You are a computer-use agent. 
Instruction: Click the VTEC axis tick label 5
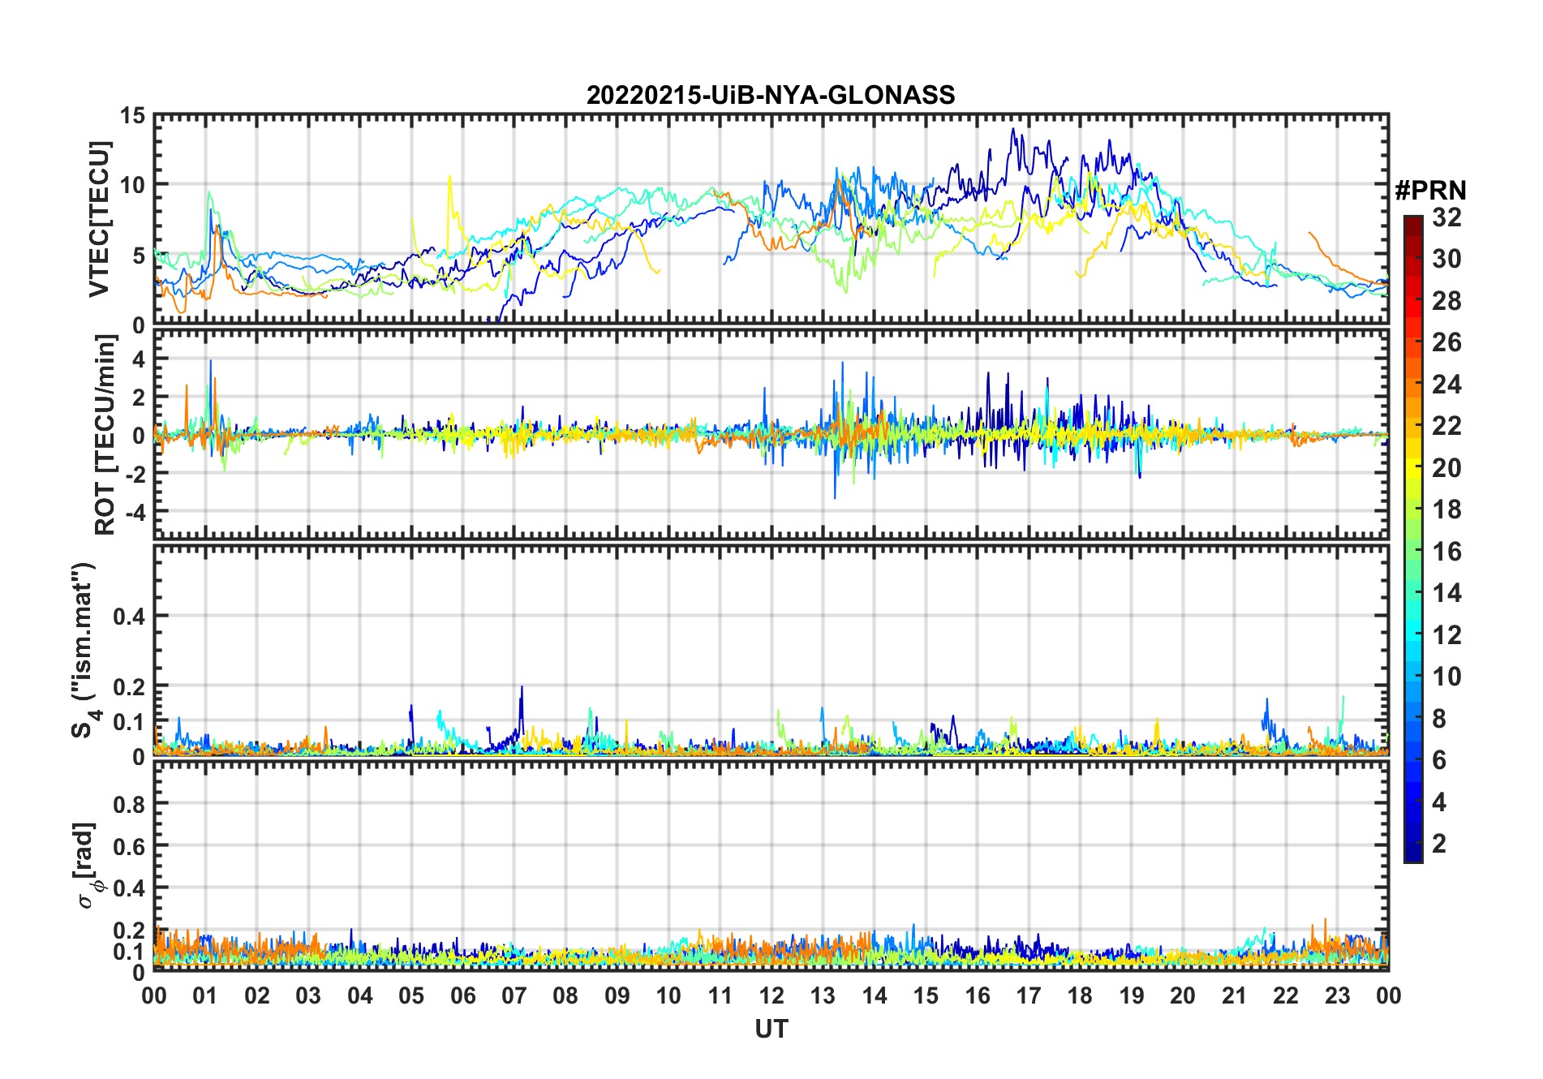[x=139, y=256]
